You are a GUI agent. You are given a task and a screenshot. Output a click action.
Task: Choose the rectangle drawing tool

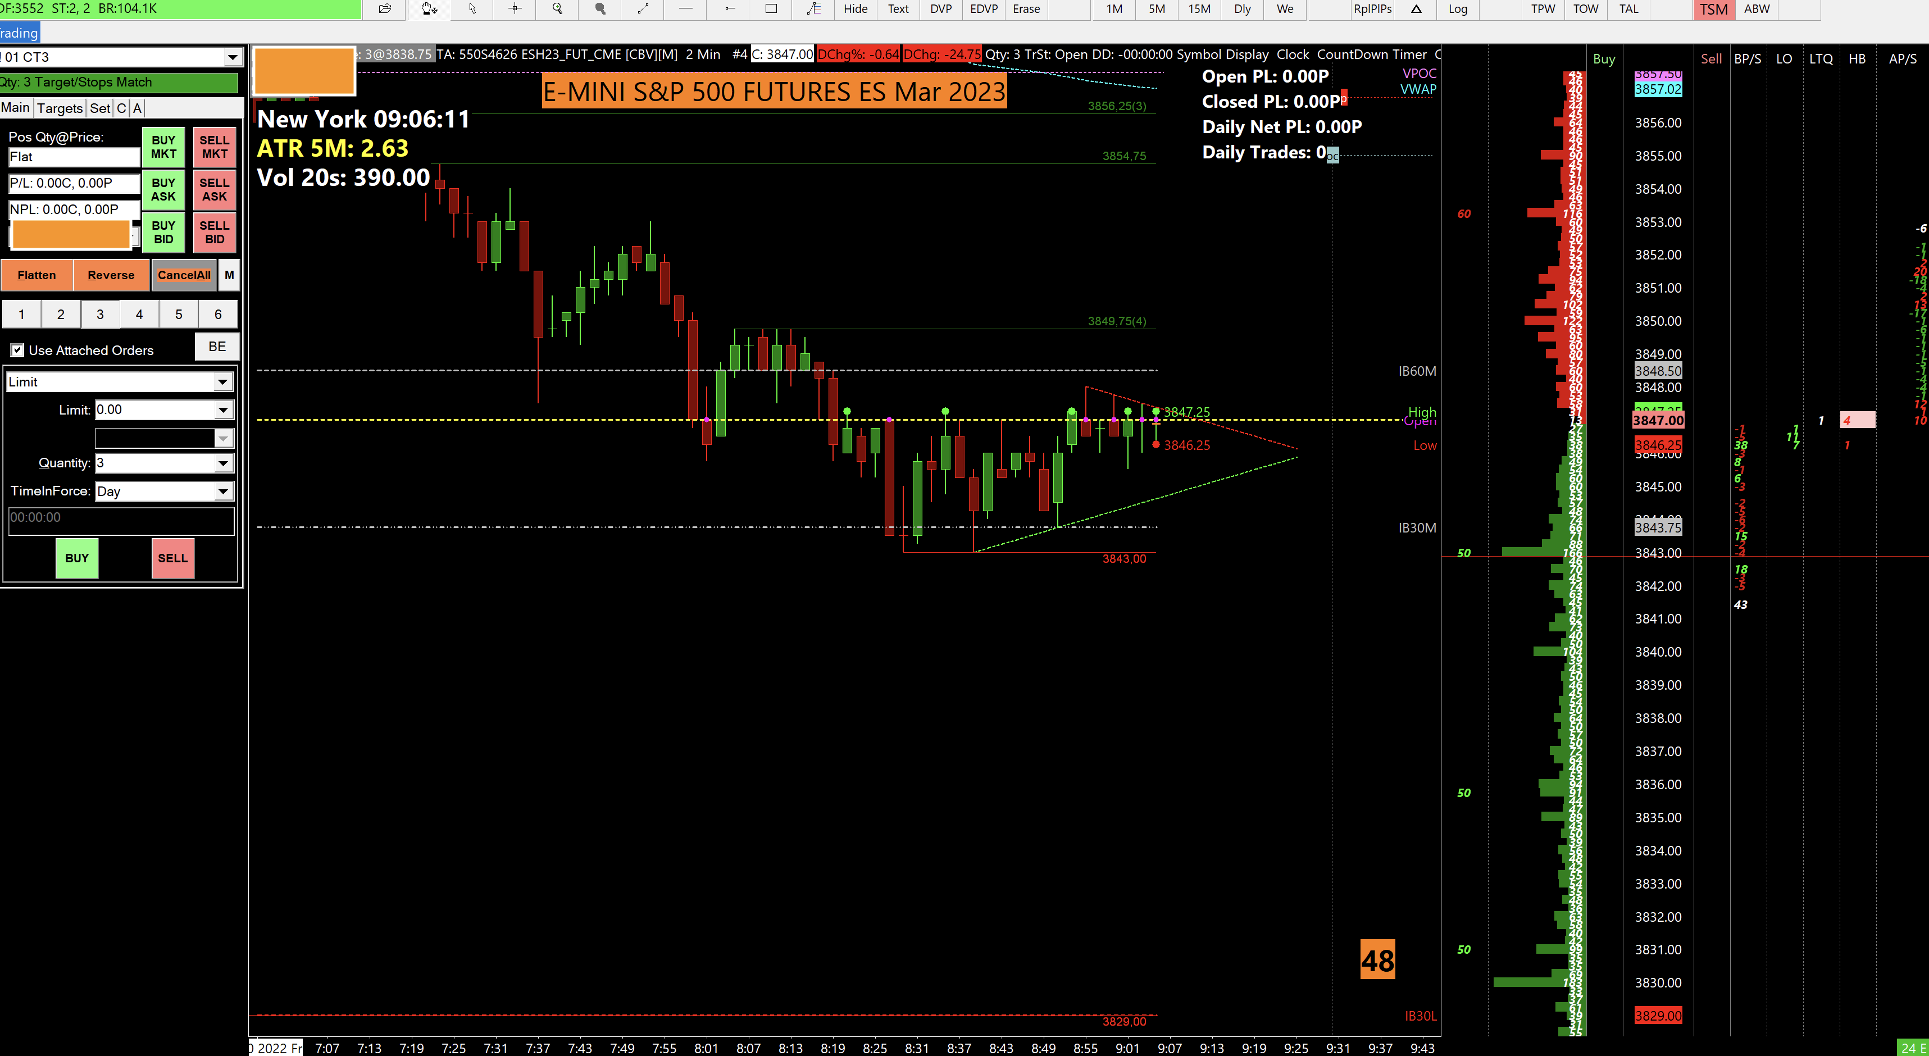click(771, 9)
